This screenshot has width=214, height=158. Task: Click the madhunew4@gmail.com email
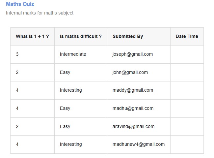click(x=138, y=144)
